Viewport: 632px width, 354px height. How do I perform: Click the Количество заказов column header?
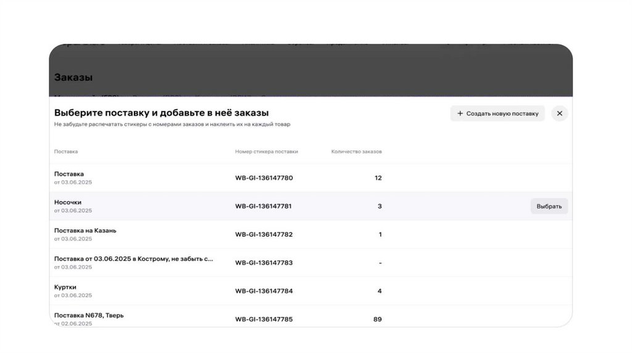click(x=356, y=152)
